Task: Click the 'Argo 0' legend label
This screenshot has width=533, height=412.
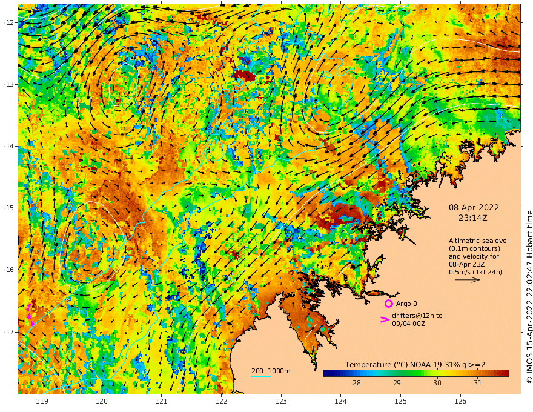Action: pos(406,304)
